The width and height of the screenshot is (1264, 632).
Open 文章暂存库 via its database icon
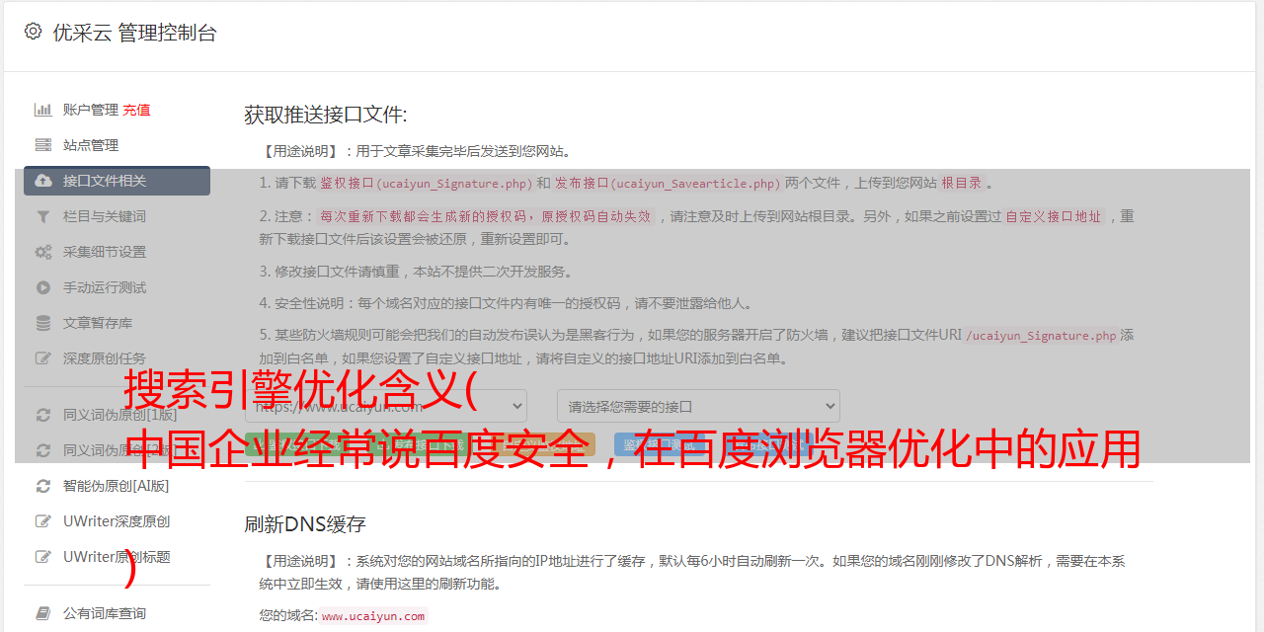click(x=43, y=323)
